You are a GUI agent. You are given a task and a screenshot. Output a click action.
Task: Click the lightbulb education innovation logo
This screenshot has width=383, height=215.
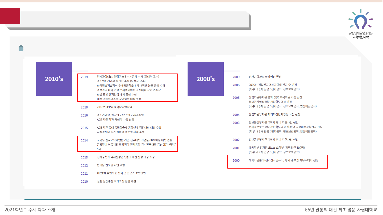pyautogui.click(x=360, y=20)
